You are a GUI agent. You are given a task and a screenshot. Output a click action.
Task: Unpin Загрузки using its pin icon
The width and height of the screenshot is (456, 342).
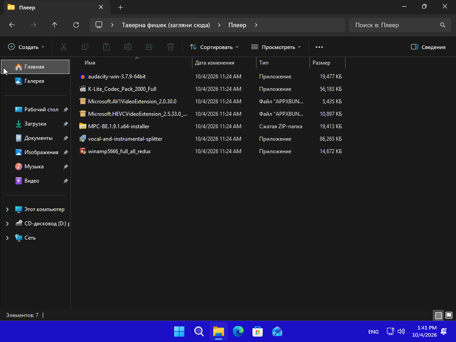point(66,124)
